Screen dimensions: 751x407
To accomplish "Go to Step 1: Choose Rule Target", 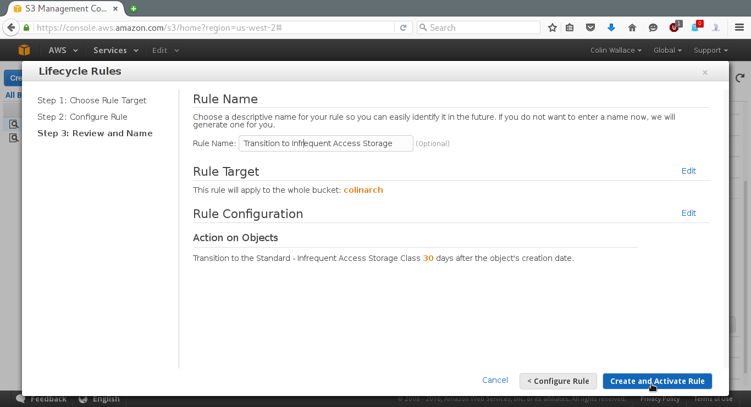I will [92, 101].
